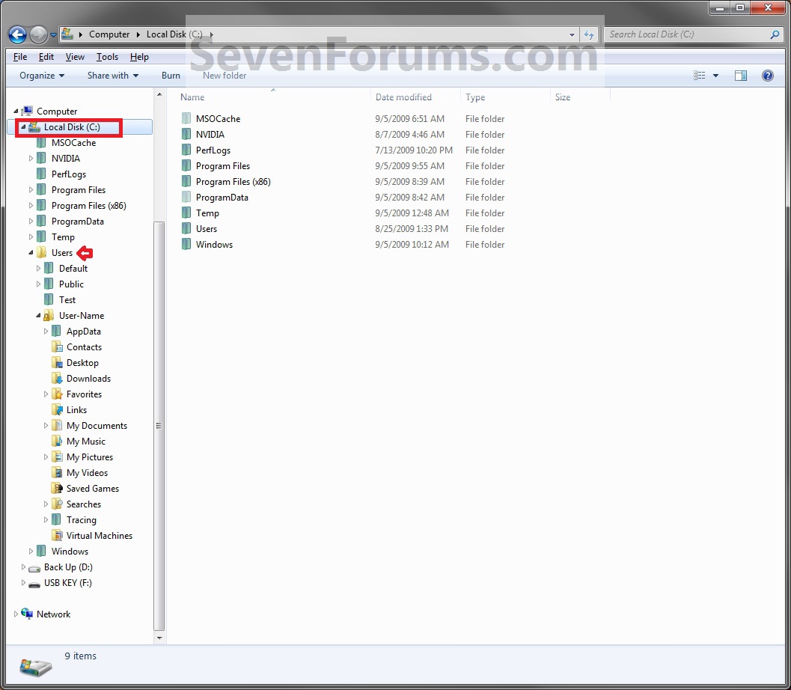Collapse the User-Name folder node
The image size is (791, 690).
point(38,316)
